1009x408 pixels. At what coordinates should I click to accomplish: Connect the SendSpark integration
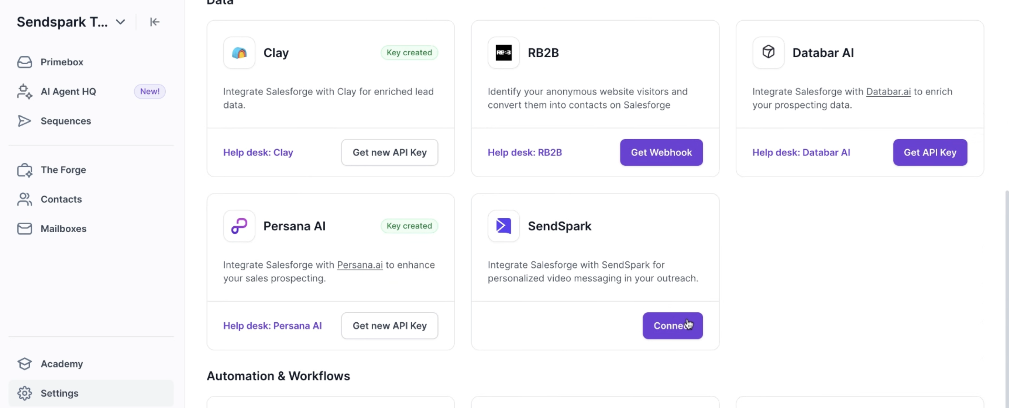point(673,326)
